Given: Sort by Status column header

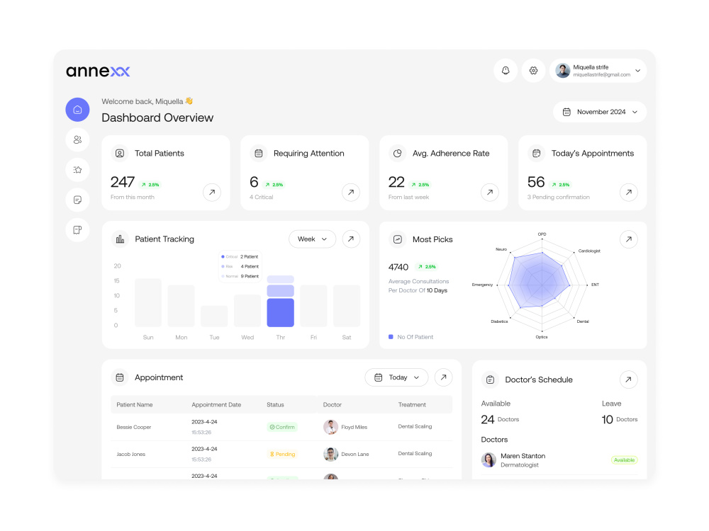Looking at the screenshot, I should pos(275,404).
